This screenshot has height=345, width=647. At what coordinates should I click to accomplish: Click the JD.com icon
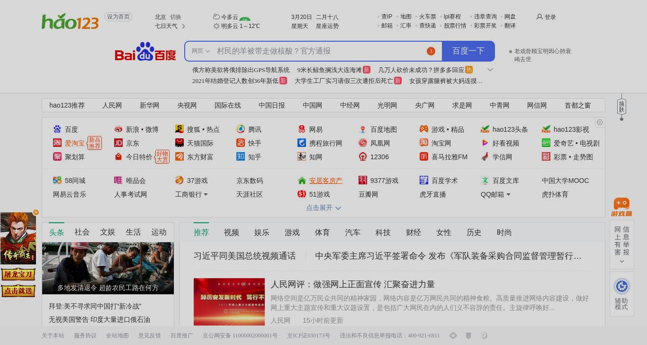click(118, 143)
